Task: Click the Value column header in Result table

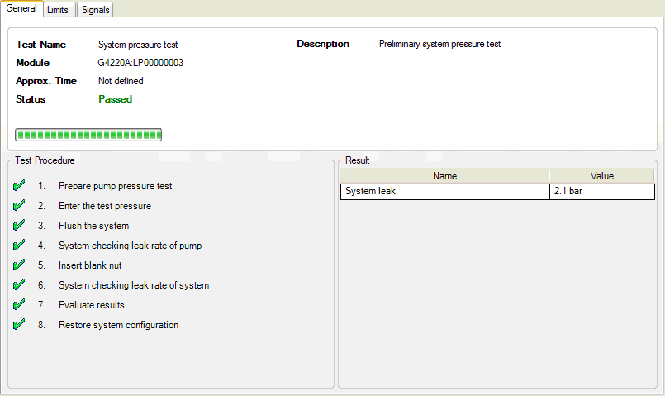Action: pyautogui.click(x=601, y=176)
